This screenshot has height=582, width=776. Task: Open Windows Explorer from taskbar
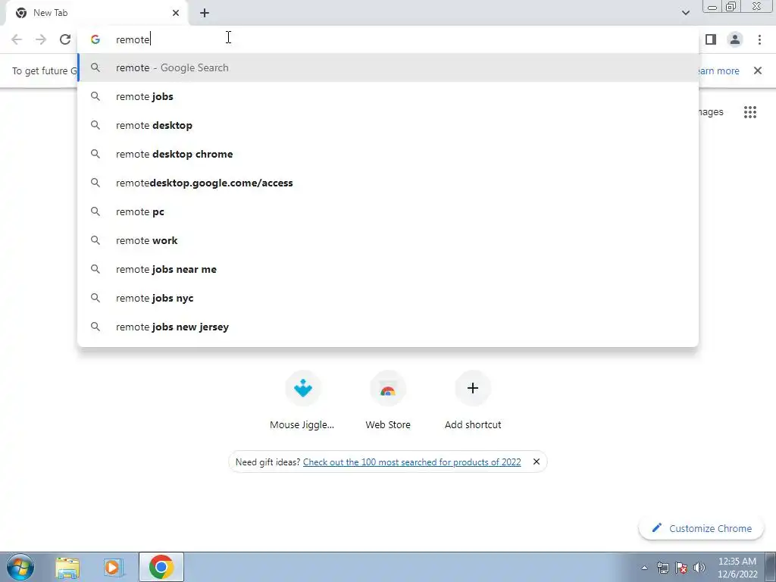(67, 567)
